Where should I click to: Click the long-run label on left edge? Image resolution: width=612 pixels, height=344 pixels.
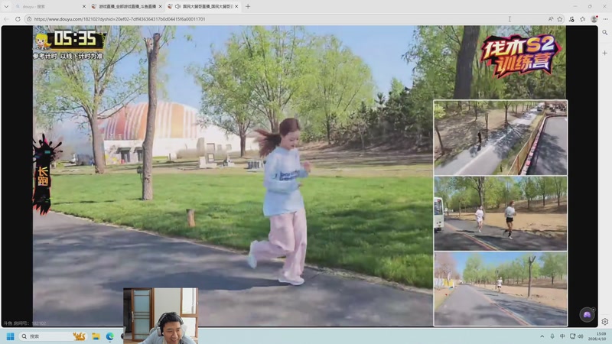click(x=43, y=177)
